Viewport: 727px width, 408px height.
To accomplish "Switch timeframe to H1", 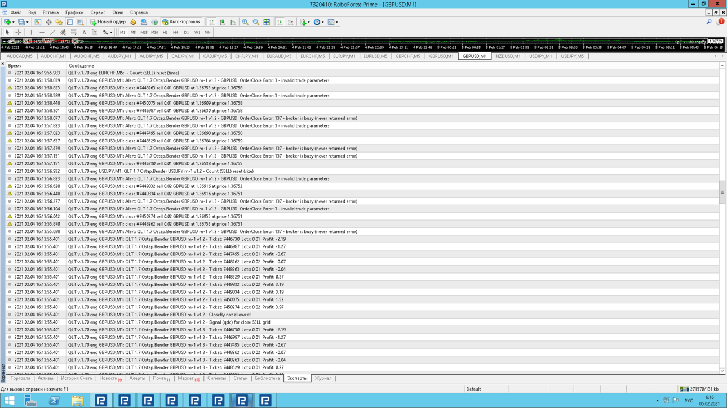I will [165, 32].
